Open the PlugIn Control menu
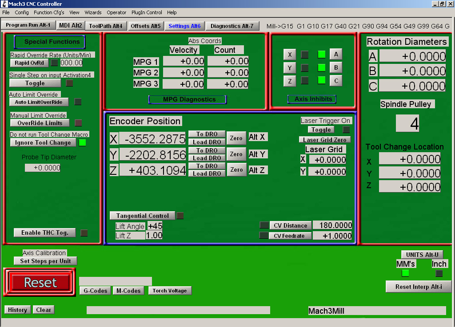The height and width of the screenshot is (327, 455). pos(147,12)
